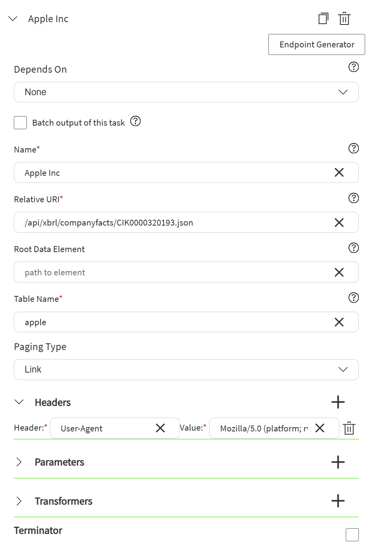Delete the Apple Inc task via trash icon

pos(344,19)
